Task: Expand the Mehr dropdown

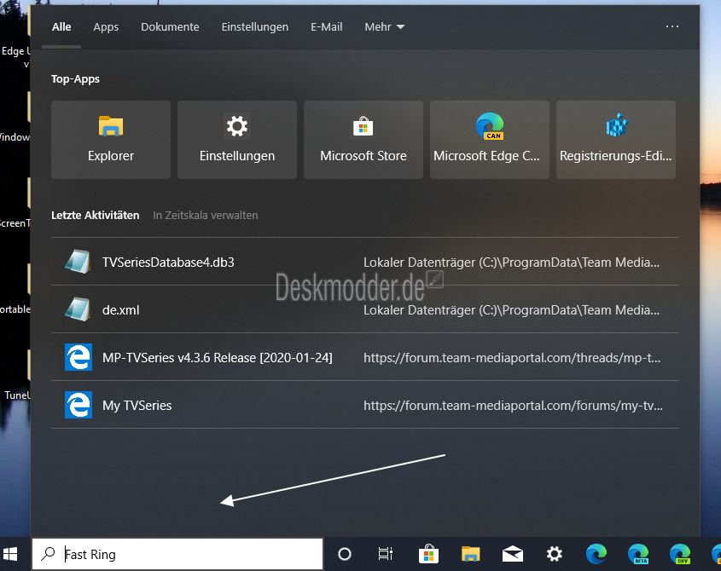Action: tap(385, 27)
